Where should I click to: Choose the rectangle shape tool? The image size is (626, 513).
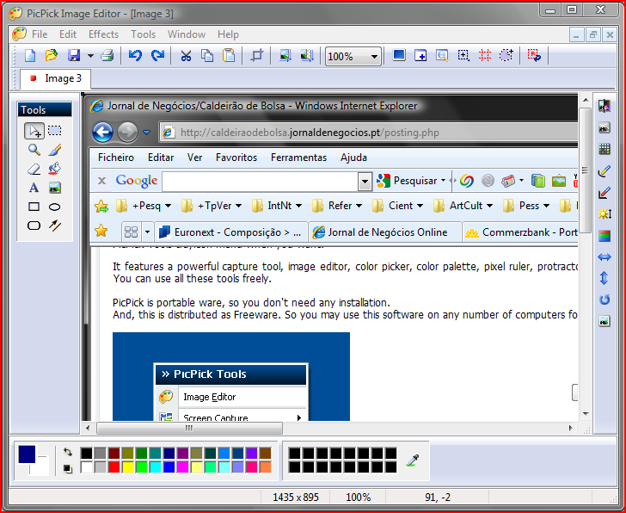(34, 207)
